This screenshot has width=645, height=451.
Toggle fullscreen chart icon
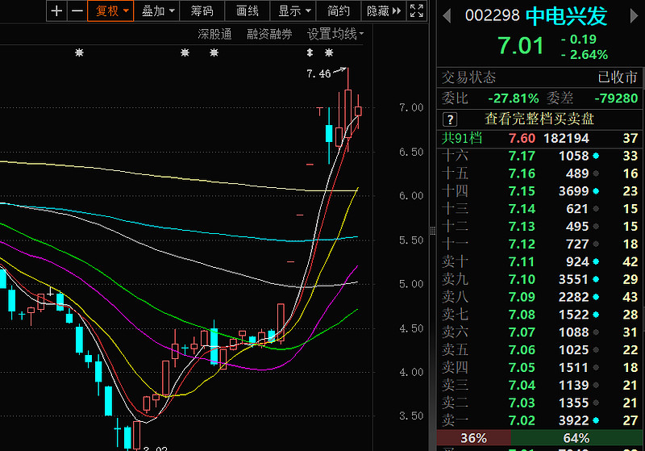417,10
